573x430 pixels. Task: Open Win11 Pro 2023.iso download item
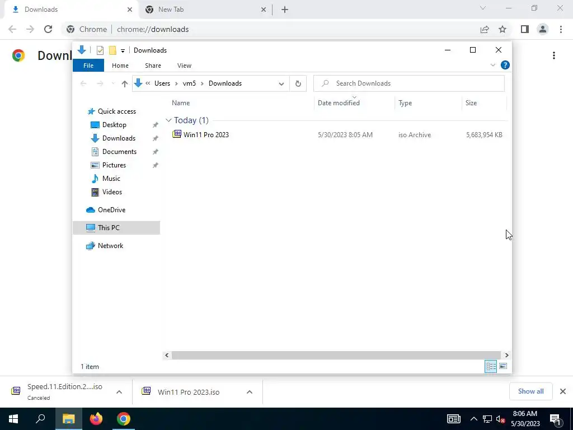tap(189, 392)
